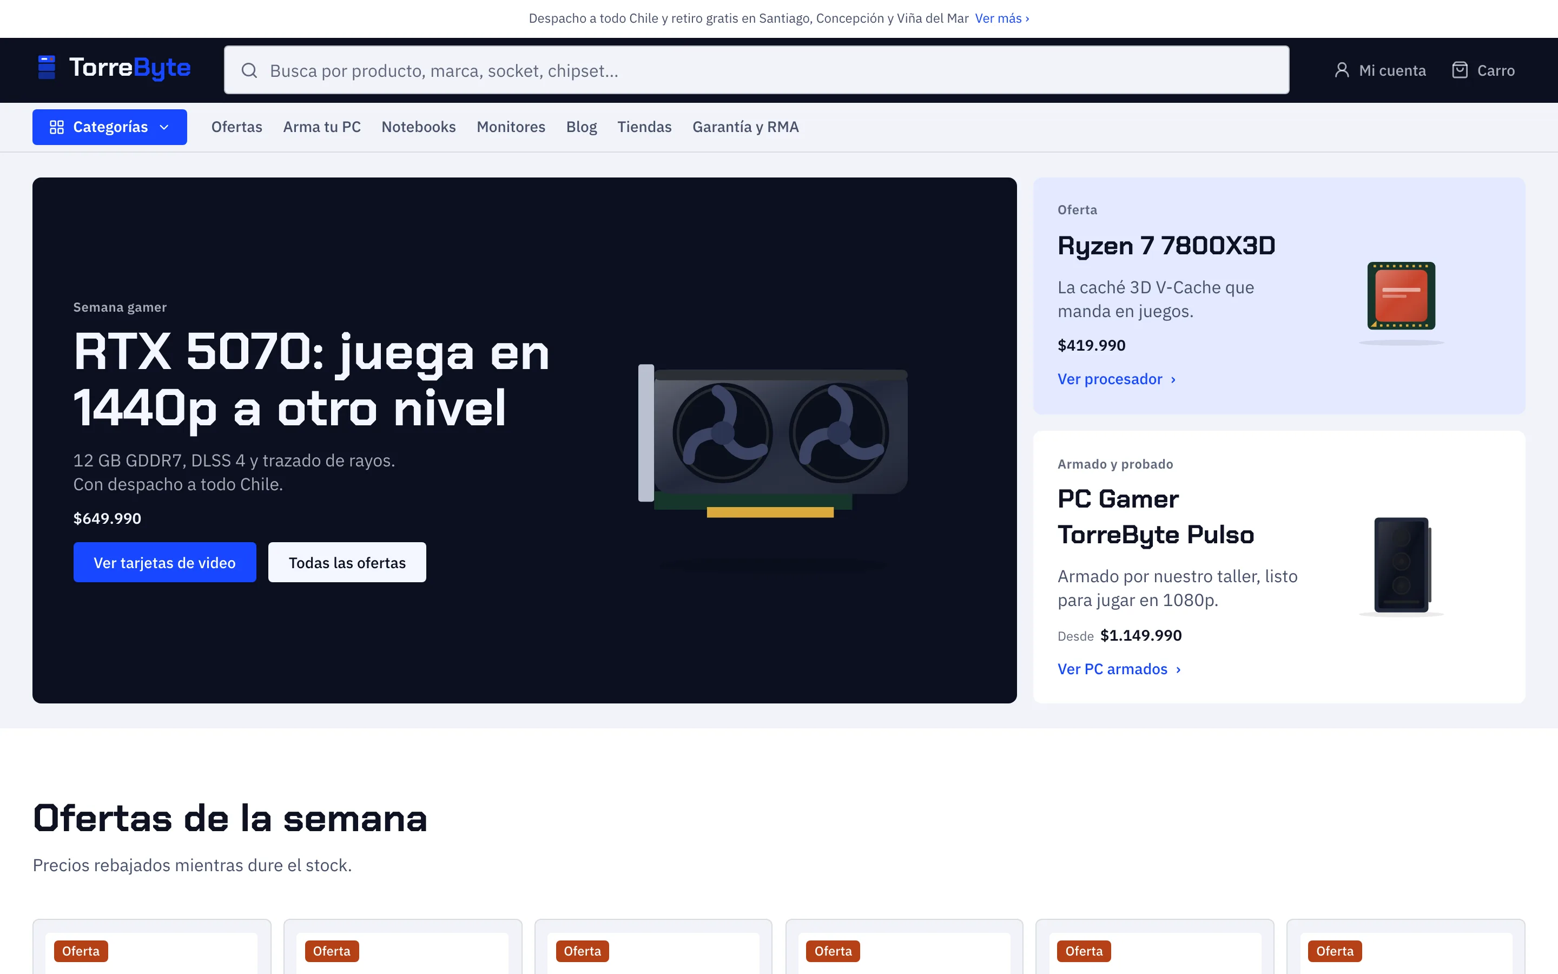The height and width of the screenshot is (974, 1558).
Task: Click the Armado y probado label
Action: point(1115,464)
